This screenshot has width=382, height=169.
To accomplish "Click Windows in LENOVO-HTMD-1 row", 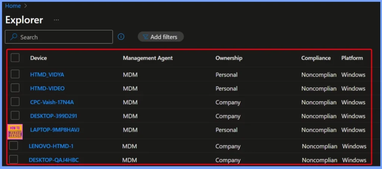I will point(354,146).
